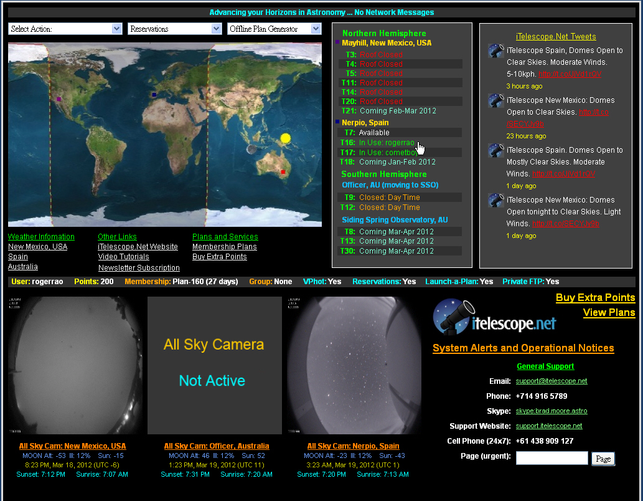The image size is (643, 501).
Task: Click avatar of tweet posted 23 hours ago
Action: click(x=495, y=100)
